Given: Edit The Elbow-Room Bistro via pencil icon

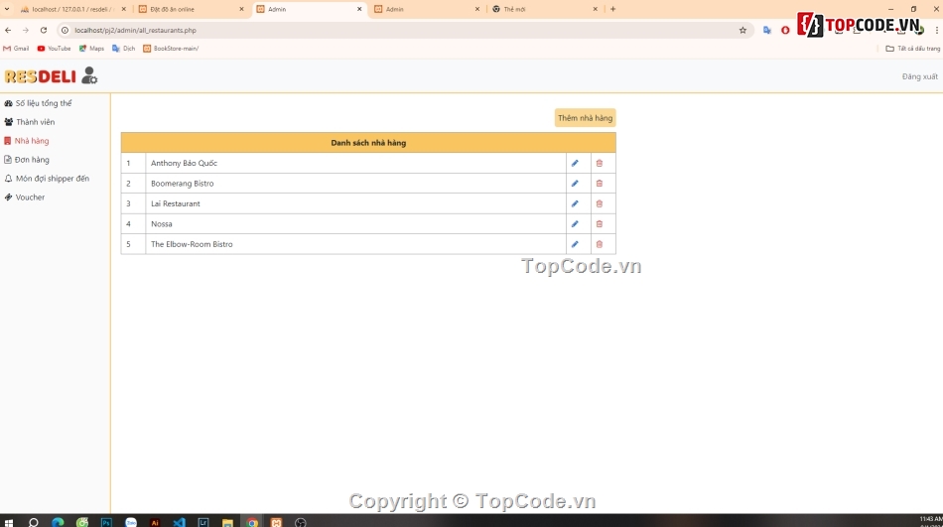Looking at the screenshot, I should click(575, 244).
